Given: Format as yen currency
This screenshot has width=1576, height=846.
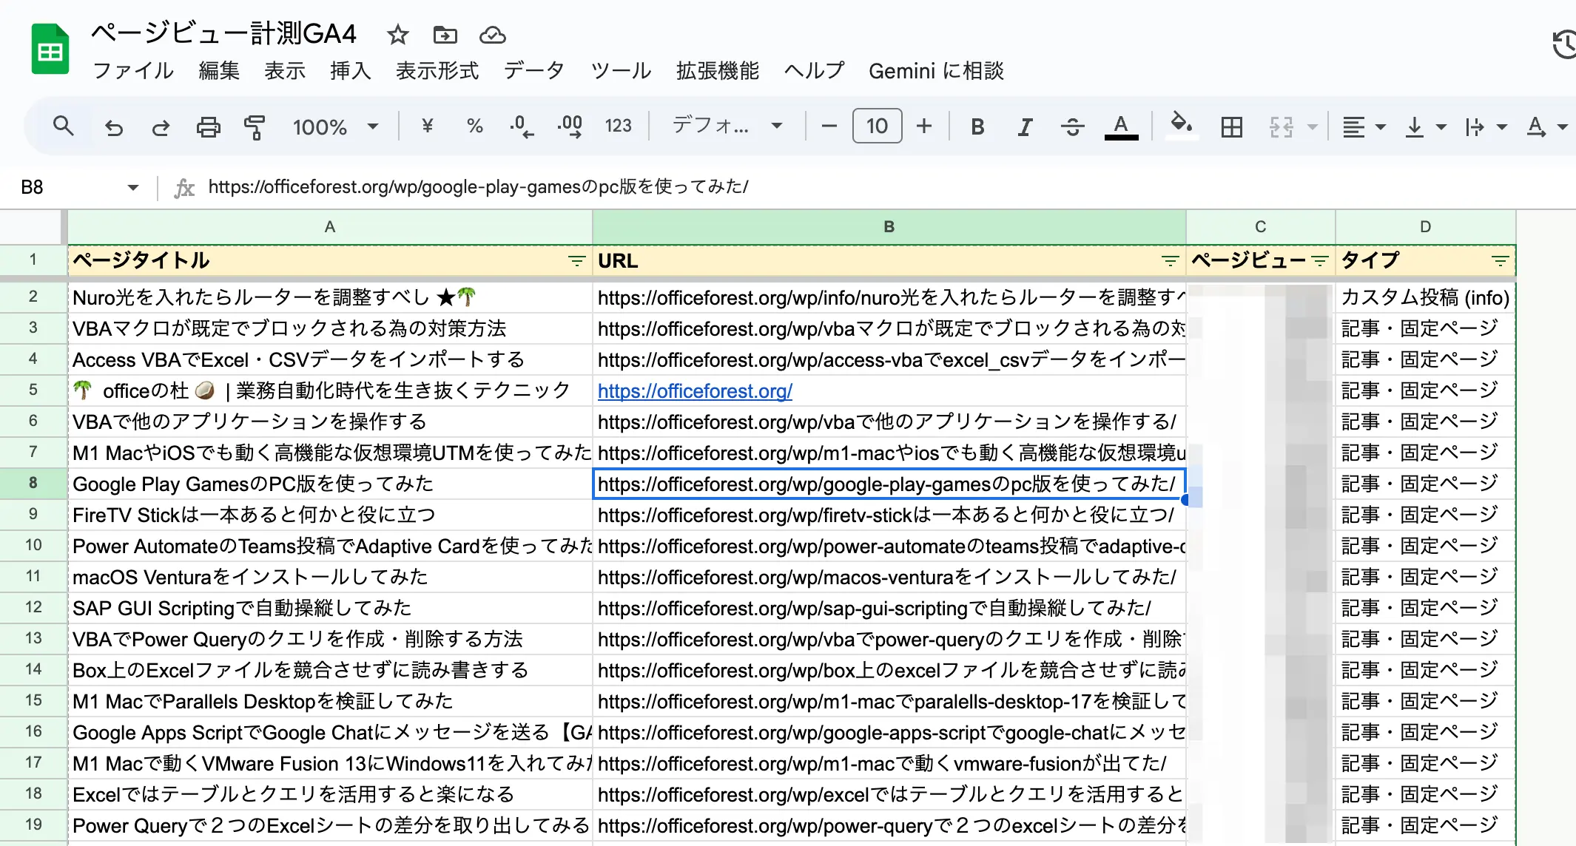Looking at the screenshot, I should [427, 126].
